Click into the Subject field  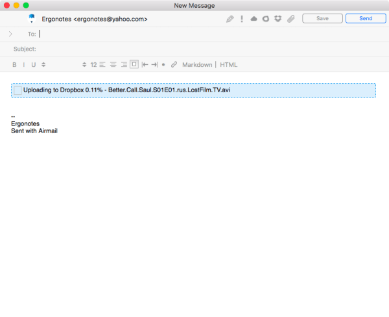pos(194,49)
